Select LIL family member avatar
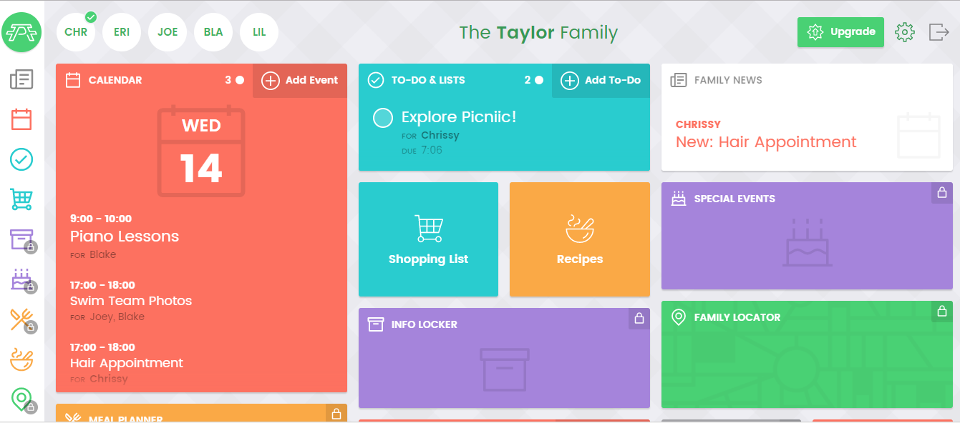This screenshot has width=960, height=423. tap(259, 32)
